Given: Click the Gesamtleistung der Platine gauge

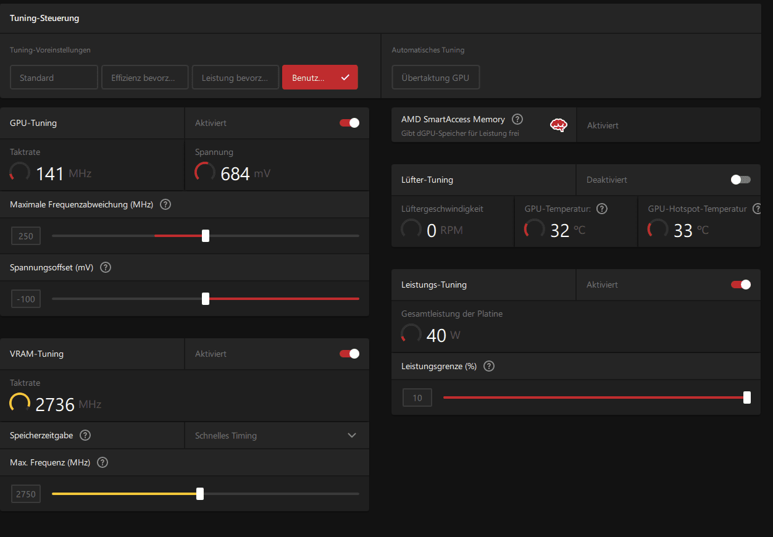Looking at the screenshot, I should (411, 334).
